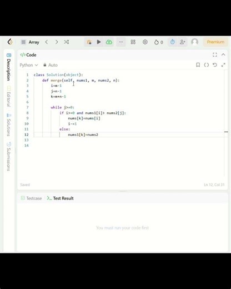Open the user profile avatar
Screen dimensions: 231x289
(195, 42)
